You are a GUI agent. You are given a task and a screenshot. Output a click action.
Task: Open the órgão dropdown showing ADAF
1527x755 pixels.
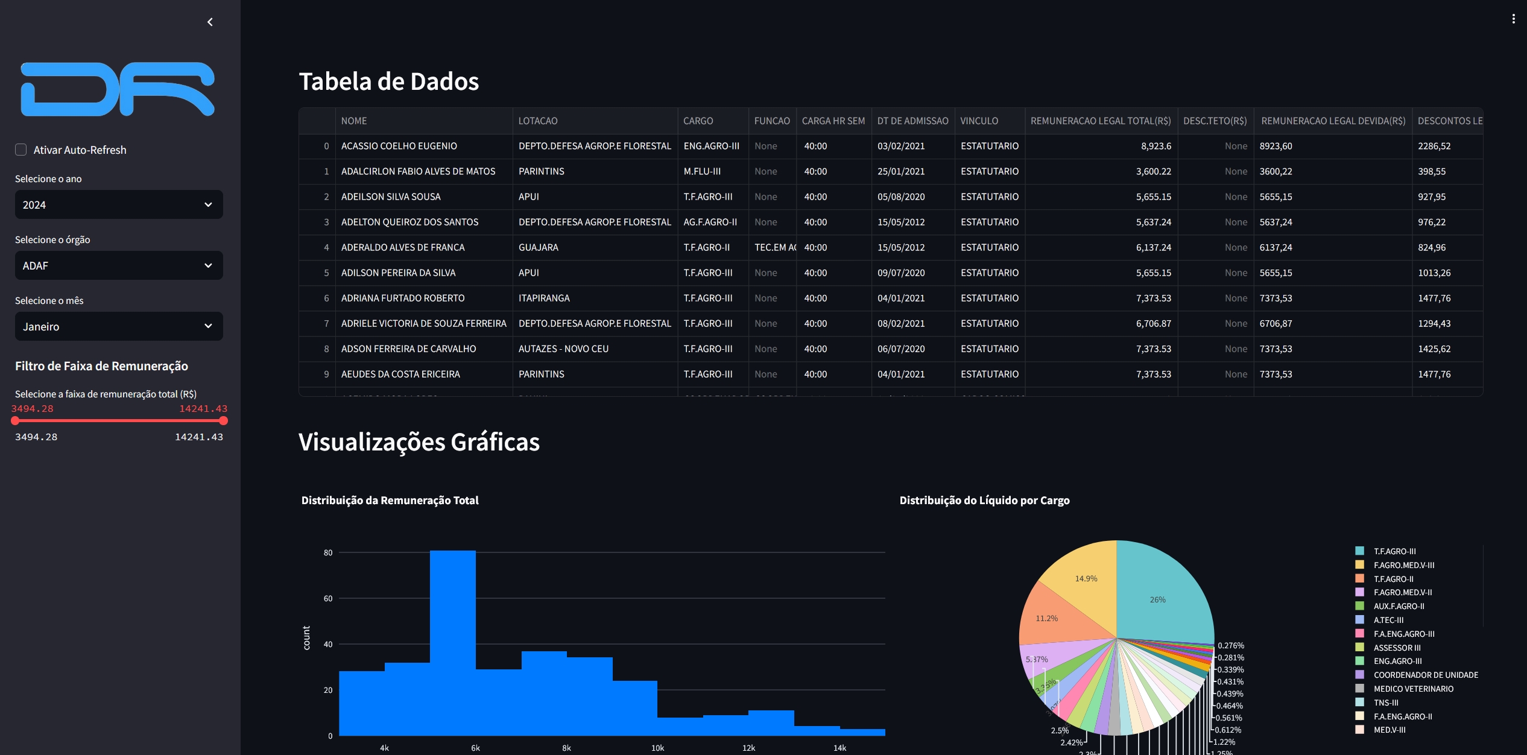[119, 265]
